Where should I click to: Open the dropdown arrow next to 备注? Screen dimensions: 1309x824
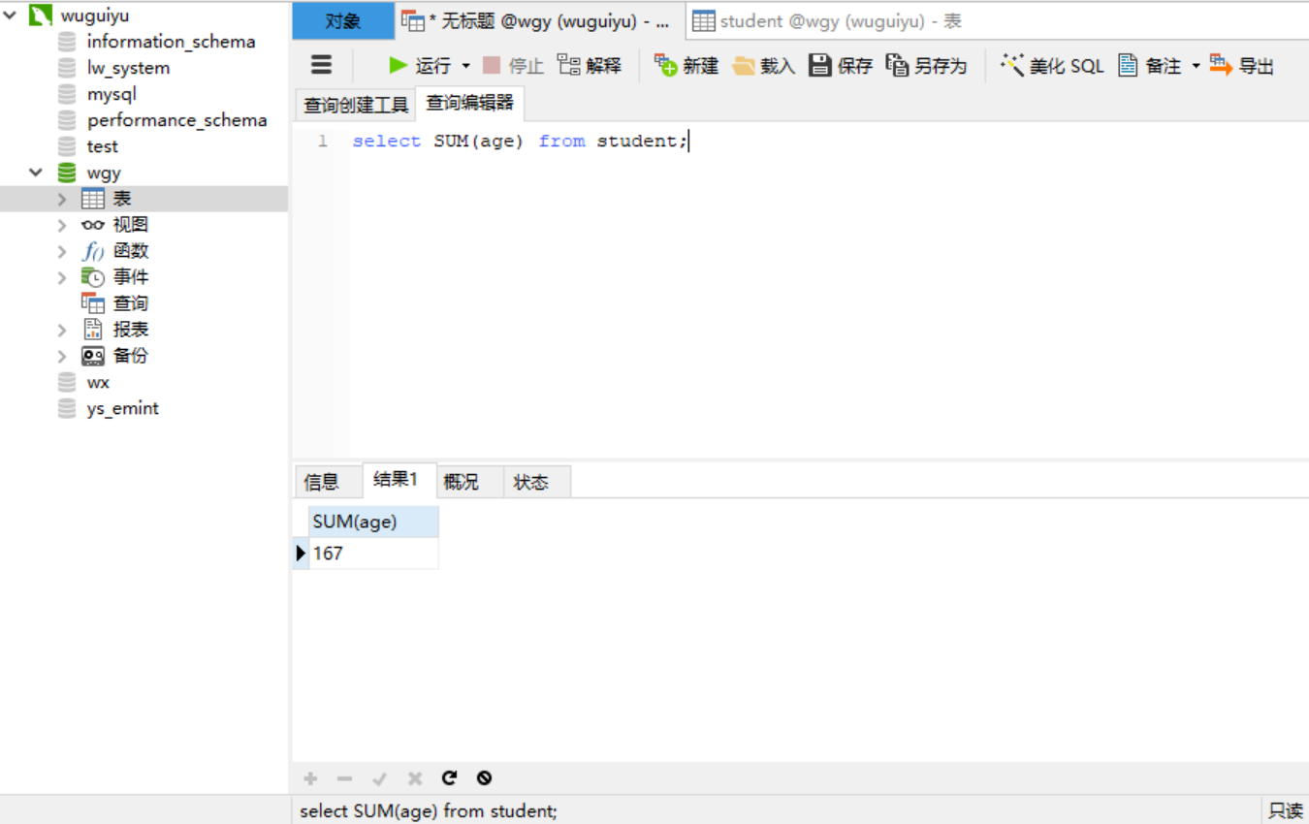pos(1196,66)
